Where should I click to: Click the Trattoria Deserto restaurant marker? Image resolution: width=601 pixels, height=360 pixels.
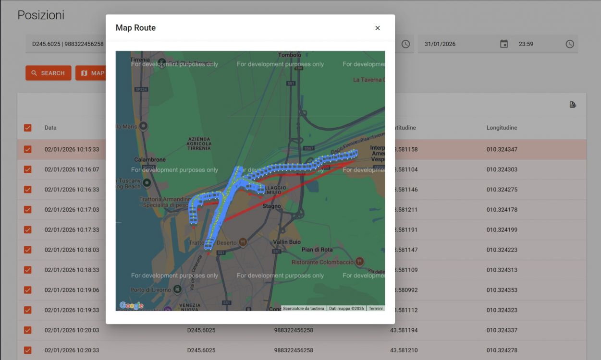pyautogui.click(x=243, y=242)
